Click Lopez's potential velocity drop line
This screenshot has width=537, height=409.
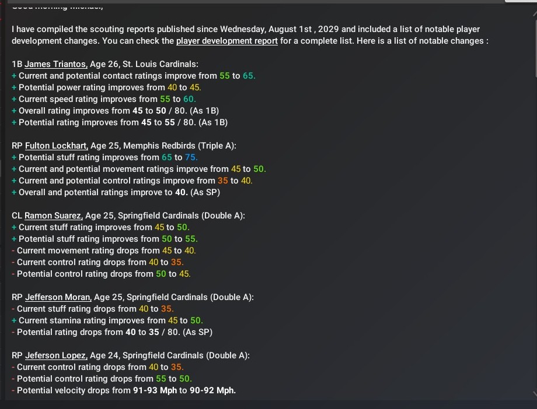coord(125,390)
